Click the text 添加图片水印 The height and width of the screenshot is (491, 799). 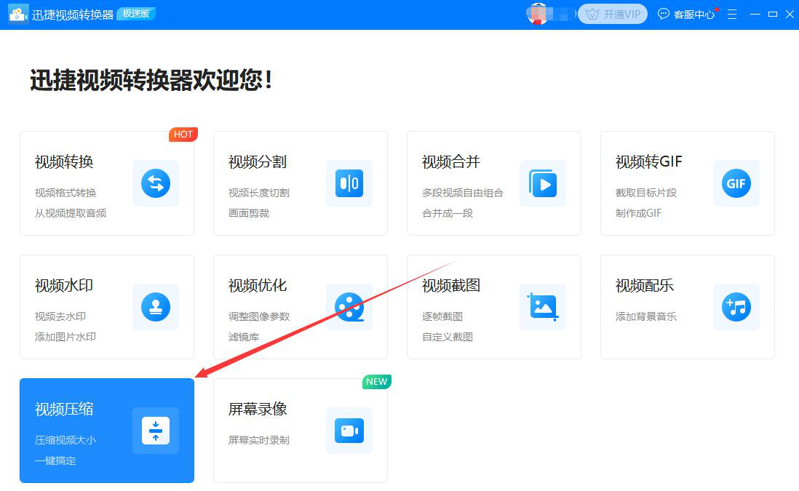pyautogui.click(x=65, y=338)
